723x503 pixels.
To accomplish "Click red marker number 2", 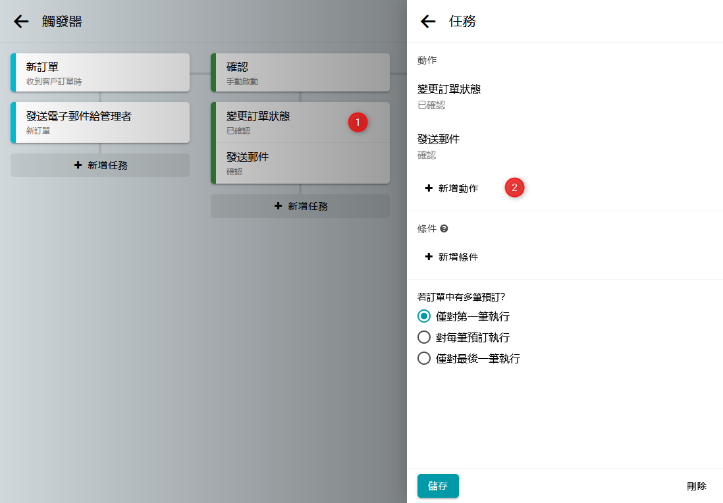I will [x=514, y=188].
